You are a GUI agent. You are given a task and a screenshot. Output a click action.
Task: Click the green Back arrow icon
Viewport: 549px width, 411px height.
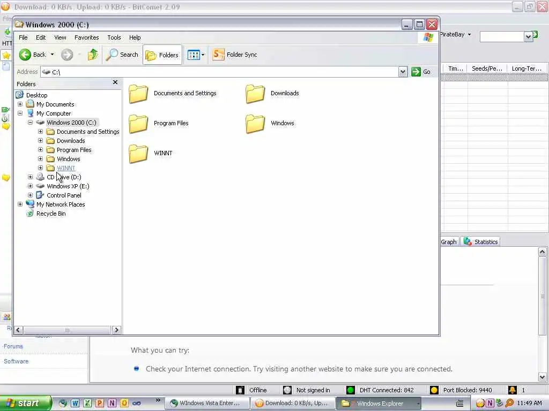[25, 55]
